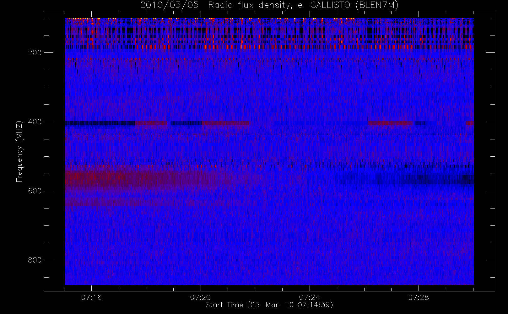Click the 800 frequency tick label

[x=35, y=260]
